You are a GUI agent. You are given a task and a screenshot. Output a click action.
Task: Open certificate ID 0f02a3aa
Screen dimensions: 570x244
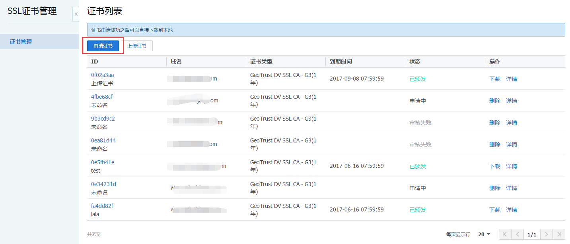click(x=103, y=75)
